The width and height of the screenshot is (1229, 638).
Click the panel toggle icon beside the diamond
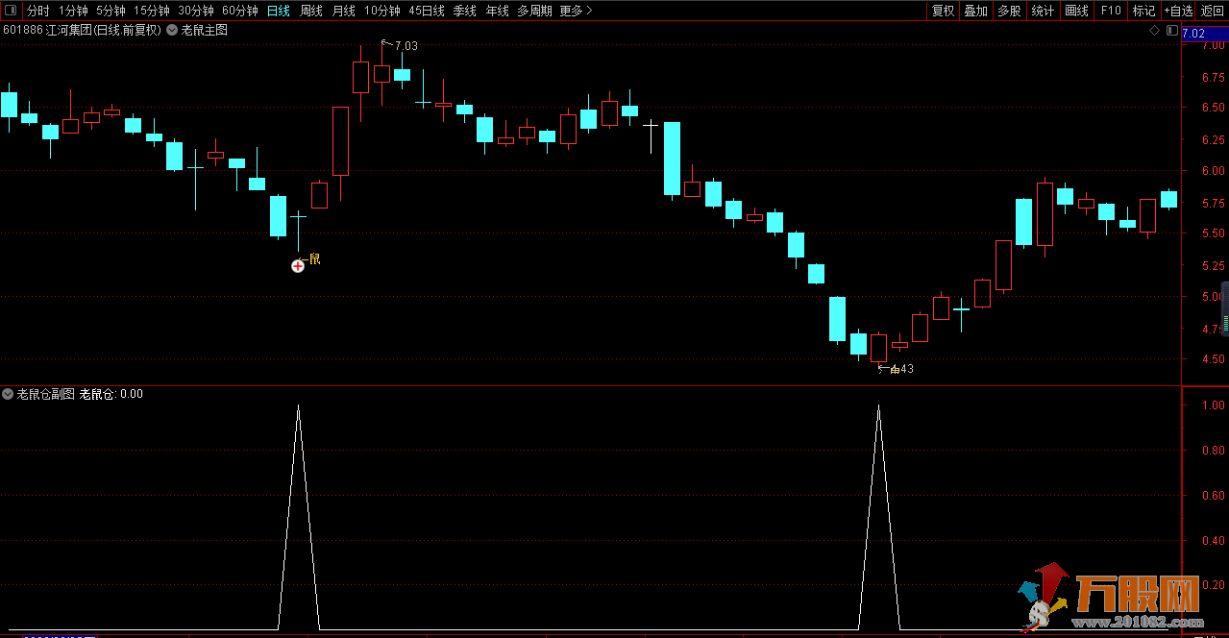tap(1171, 31)
